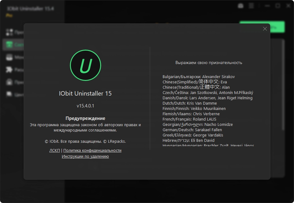Click the main window's vertical scrollbar

[283, 84]
